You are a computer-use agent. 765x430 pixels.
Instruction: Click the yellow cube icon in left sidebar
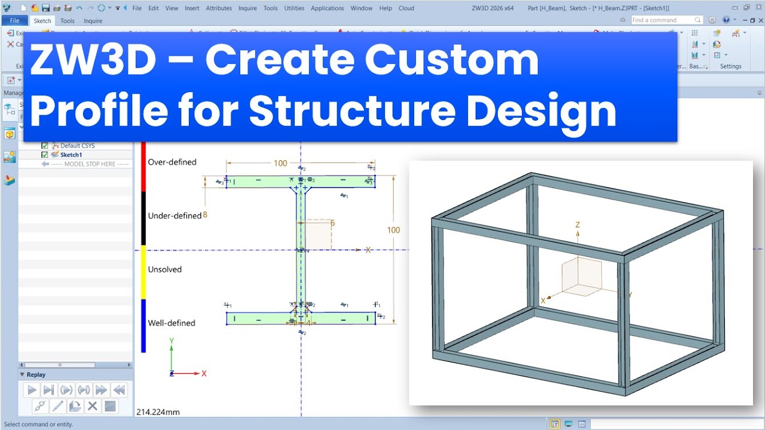tap(9, 134)
